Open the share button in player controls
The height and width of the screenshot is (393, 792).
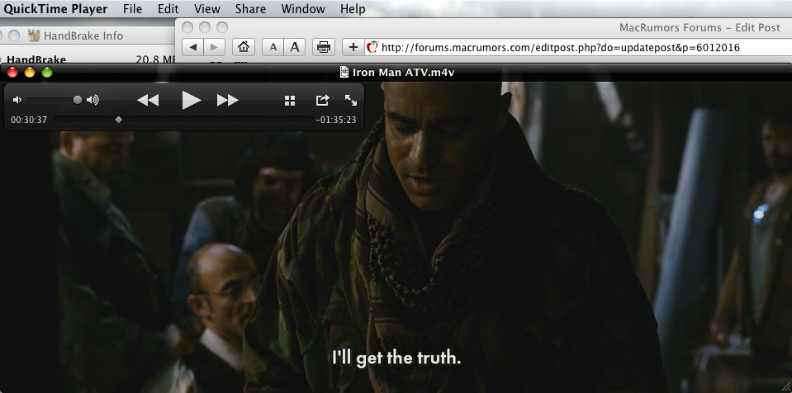tap(322, 100)
